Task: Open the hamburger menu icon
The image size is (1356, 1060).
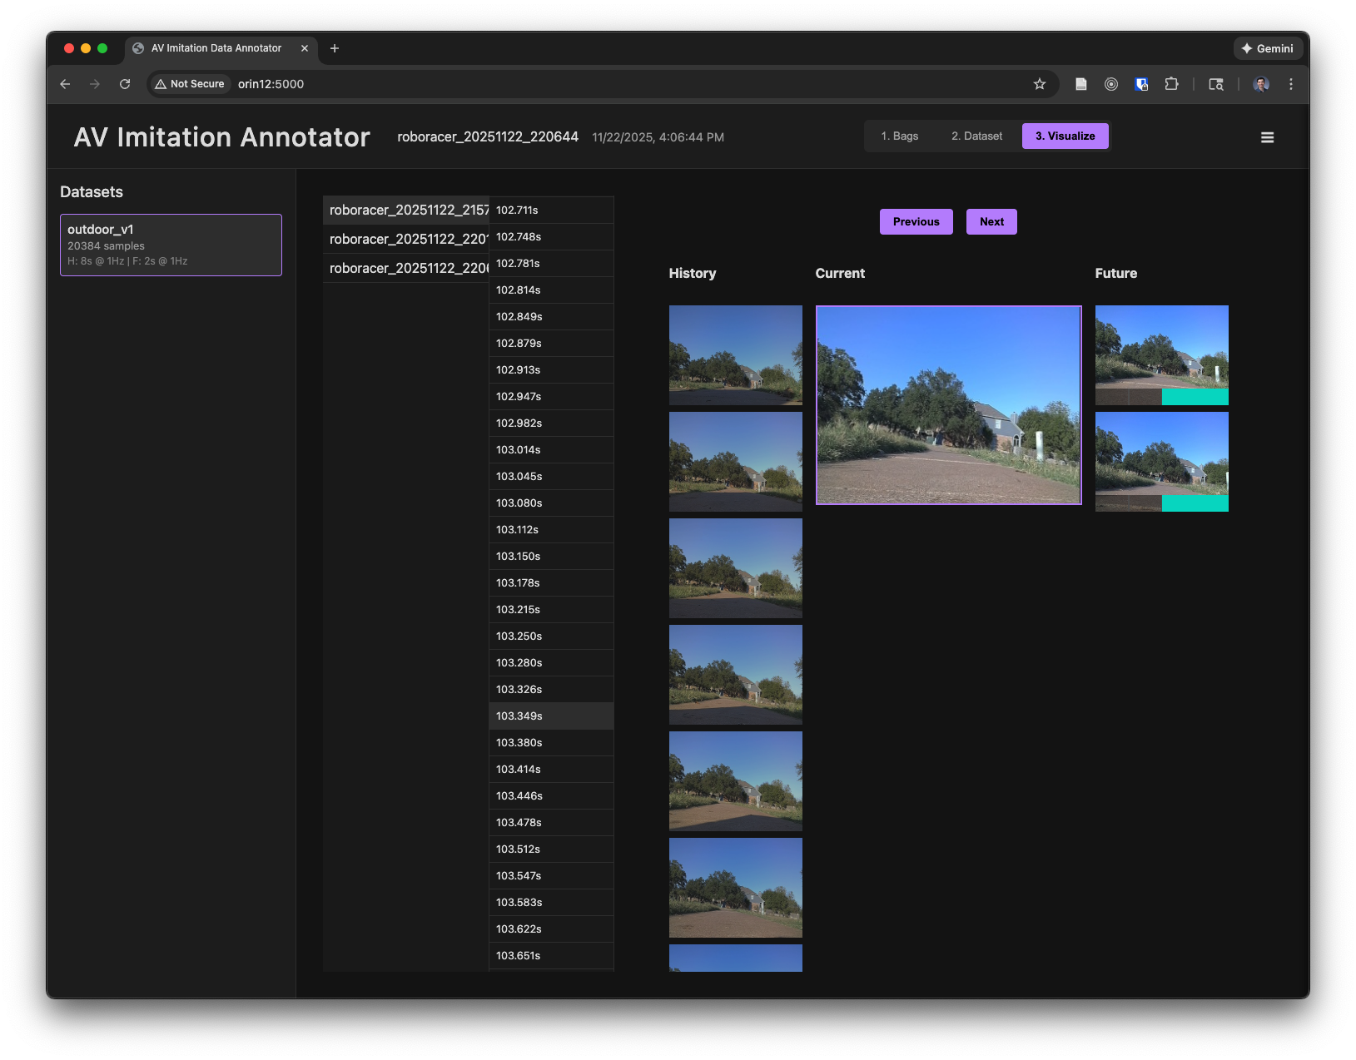Action: pyautogui.click(x=1267, y=137)
